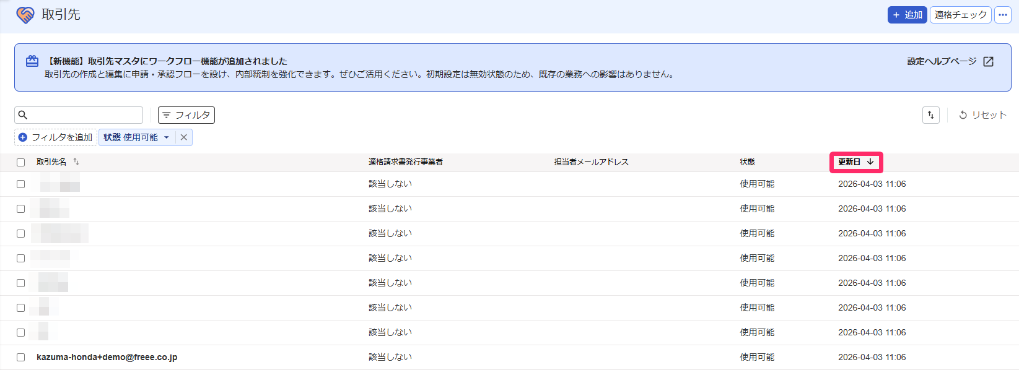Click 状態 column header
This screenshot has width=1019, height=370.
pos(748,162)
